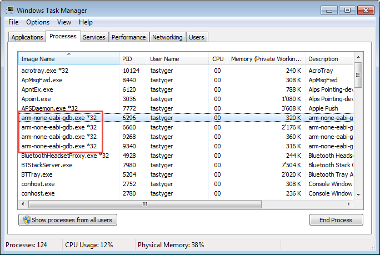The height and width of the screenshot is (255, 380).
Task: Sort by User Name column header
Action: point(178,59)
